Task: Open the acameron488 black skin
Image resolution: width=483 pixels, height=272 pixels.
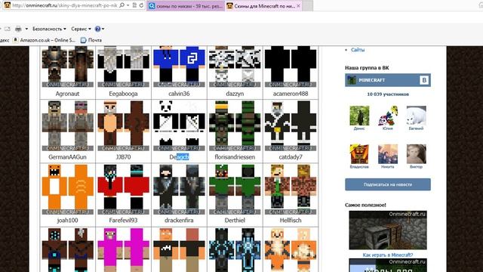Action: click(x=291, y=66)
